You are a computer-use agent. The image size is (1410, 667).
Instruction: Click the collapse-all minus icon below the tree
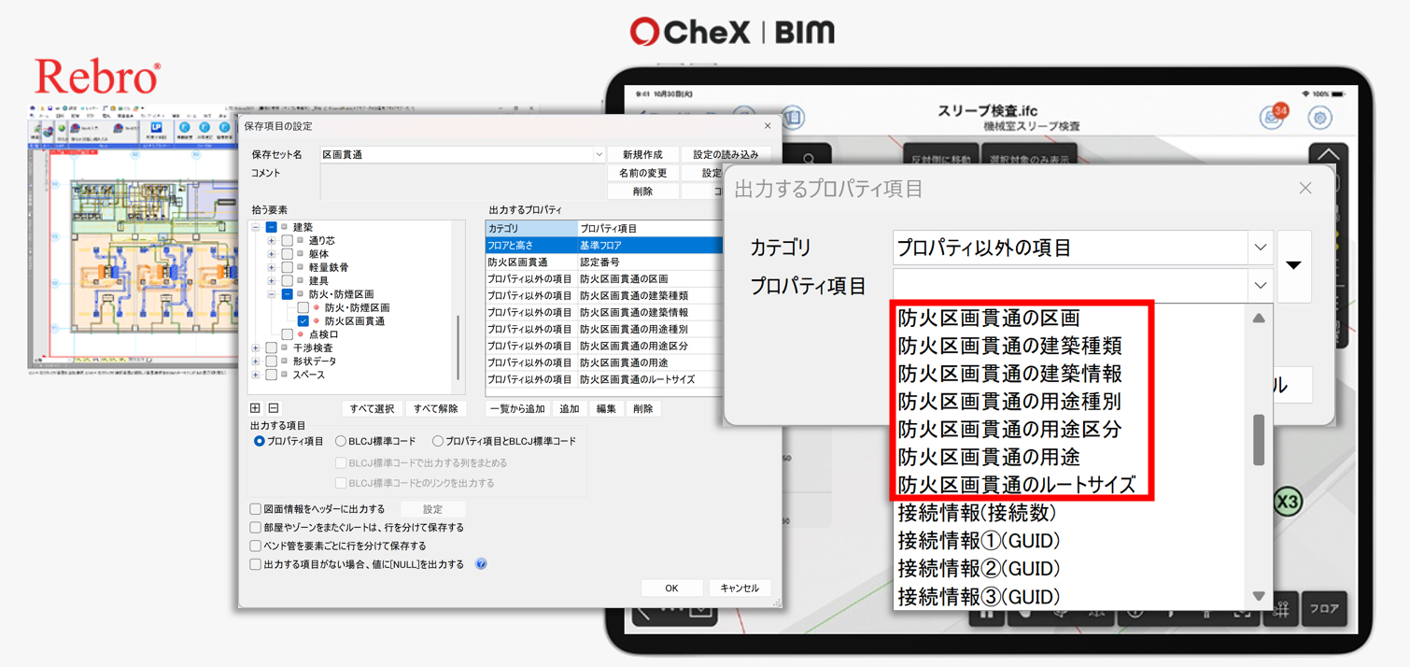pyautogui.click(x=274, y=408)
